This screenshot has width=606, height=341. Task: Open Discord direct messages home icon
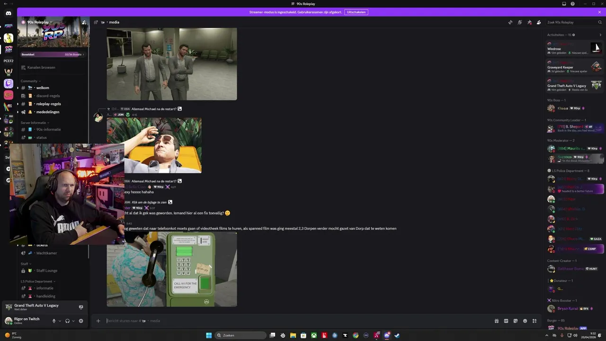point(9,13)
